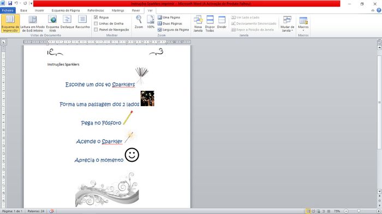Switch to Leitura em Modo de Ecrã Inteiro

coord(32,23)
